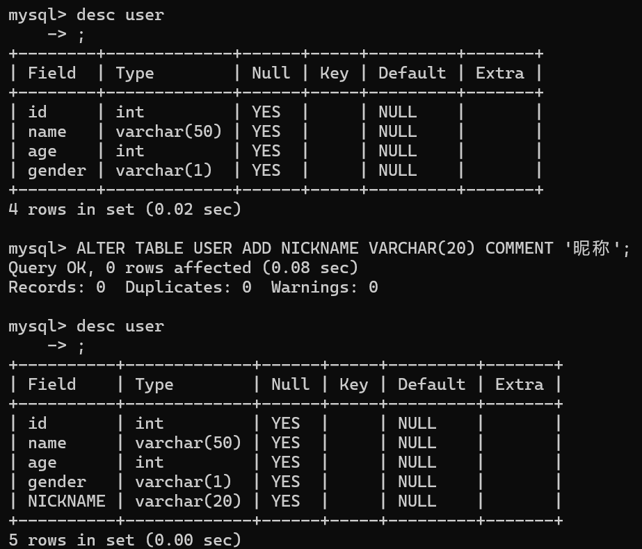The image size is (642, 549).
Task: Click the gender field in the first table
Action: pyautogui.click(x=57, y=170)
